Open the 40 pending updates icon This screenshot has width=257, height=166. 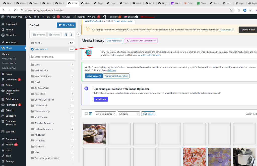pyautogui.click(x=28, y=17)
